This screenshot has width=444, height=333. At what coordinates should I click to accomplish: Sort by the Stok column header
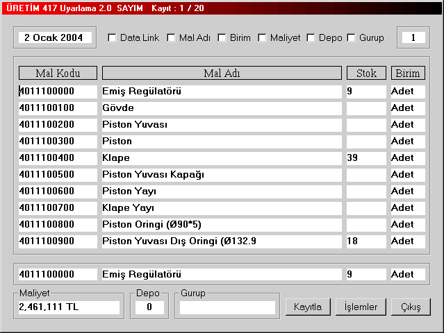tap(366, 73)
